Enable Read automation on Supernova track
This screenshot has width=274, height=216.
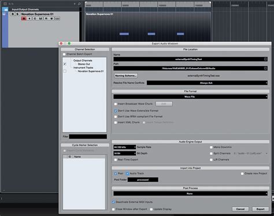click(46, 18)
